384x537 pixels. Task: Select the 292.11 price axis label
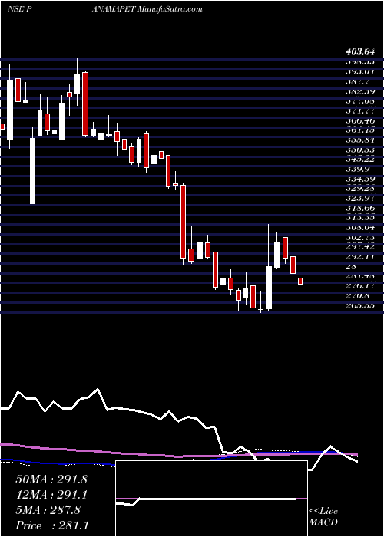click(360, 256)
